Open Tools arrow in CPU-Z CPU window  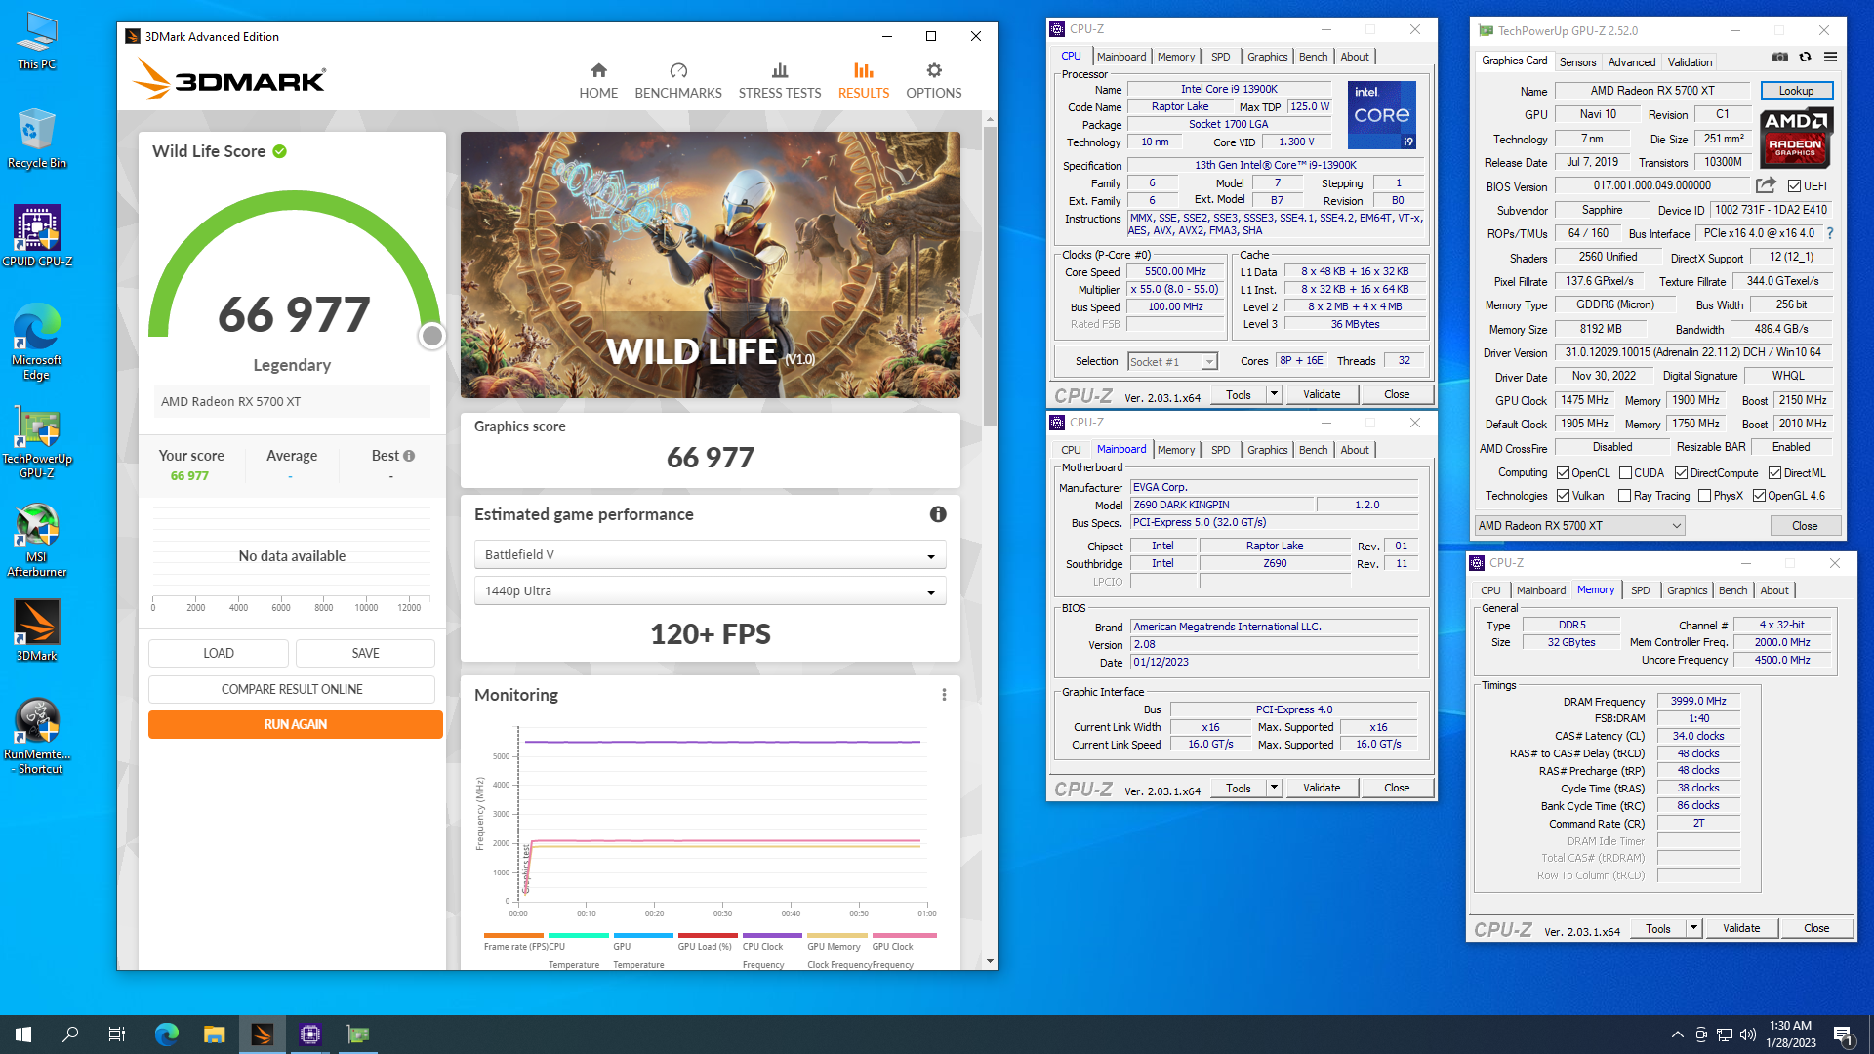click(x=1274, y=394)
